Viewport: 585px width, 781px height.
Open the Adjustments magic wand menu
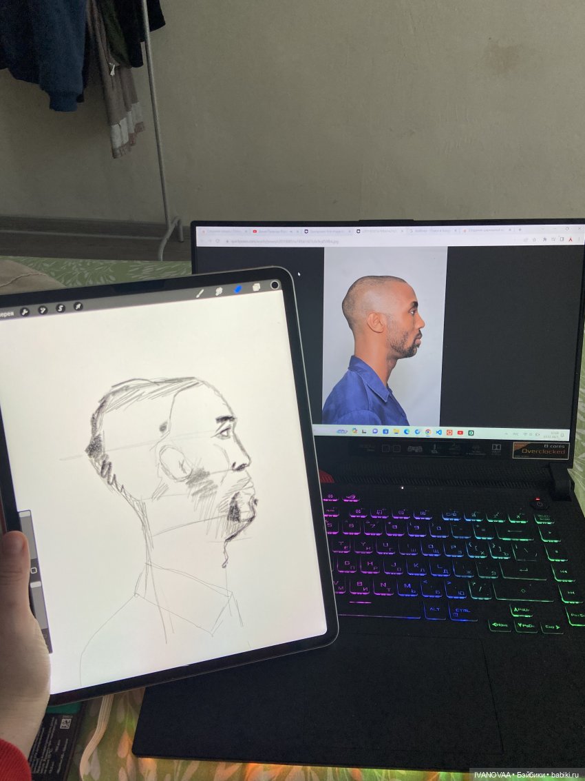pos(43,310)
